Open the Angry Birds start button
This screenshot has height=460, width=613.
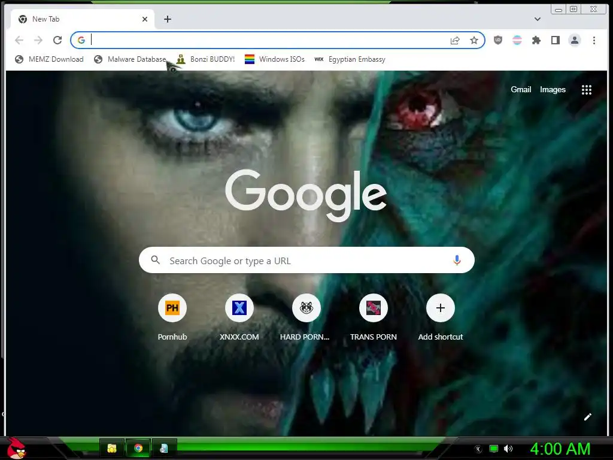coord(16,448)
